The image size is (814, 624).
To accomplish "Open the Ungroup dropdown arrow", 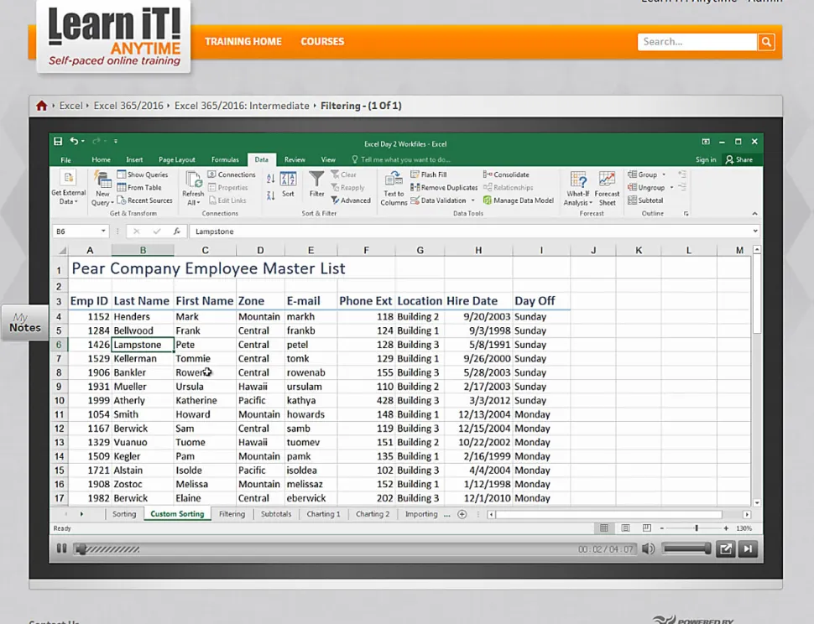I will [x=671, y=188].
